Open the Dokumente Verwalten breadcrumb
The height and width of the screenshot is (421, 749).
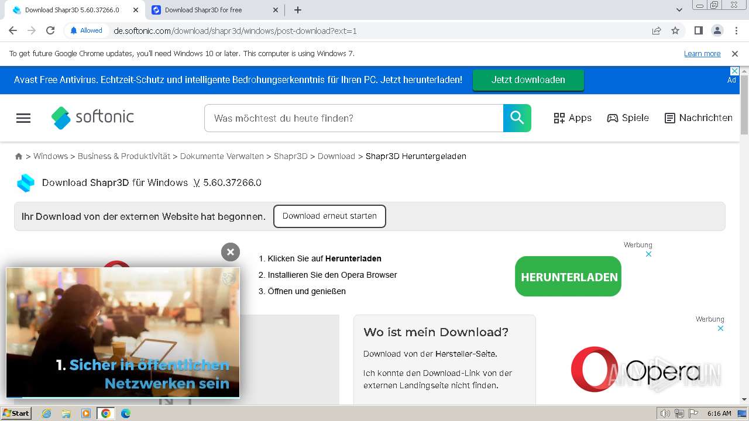click(x=222, y=156)
